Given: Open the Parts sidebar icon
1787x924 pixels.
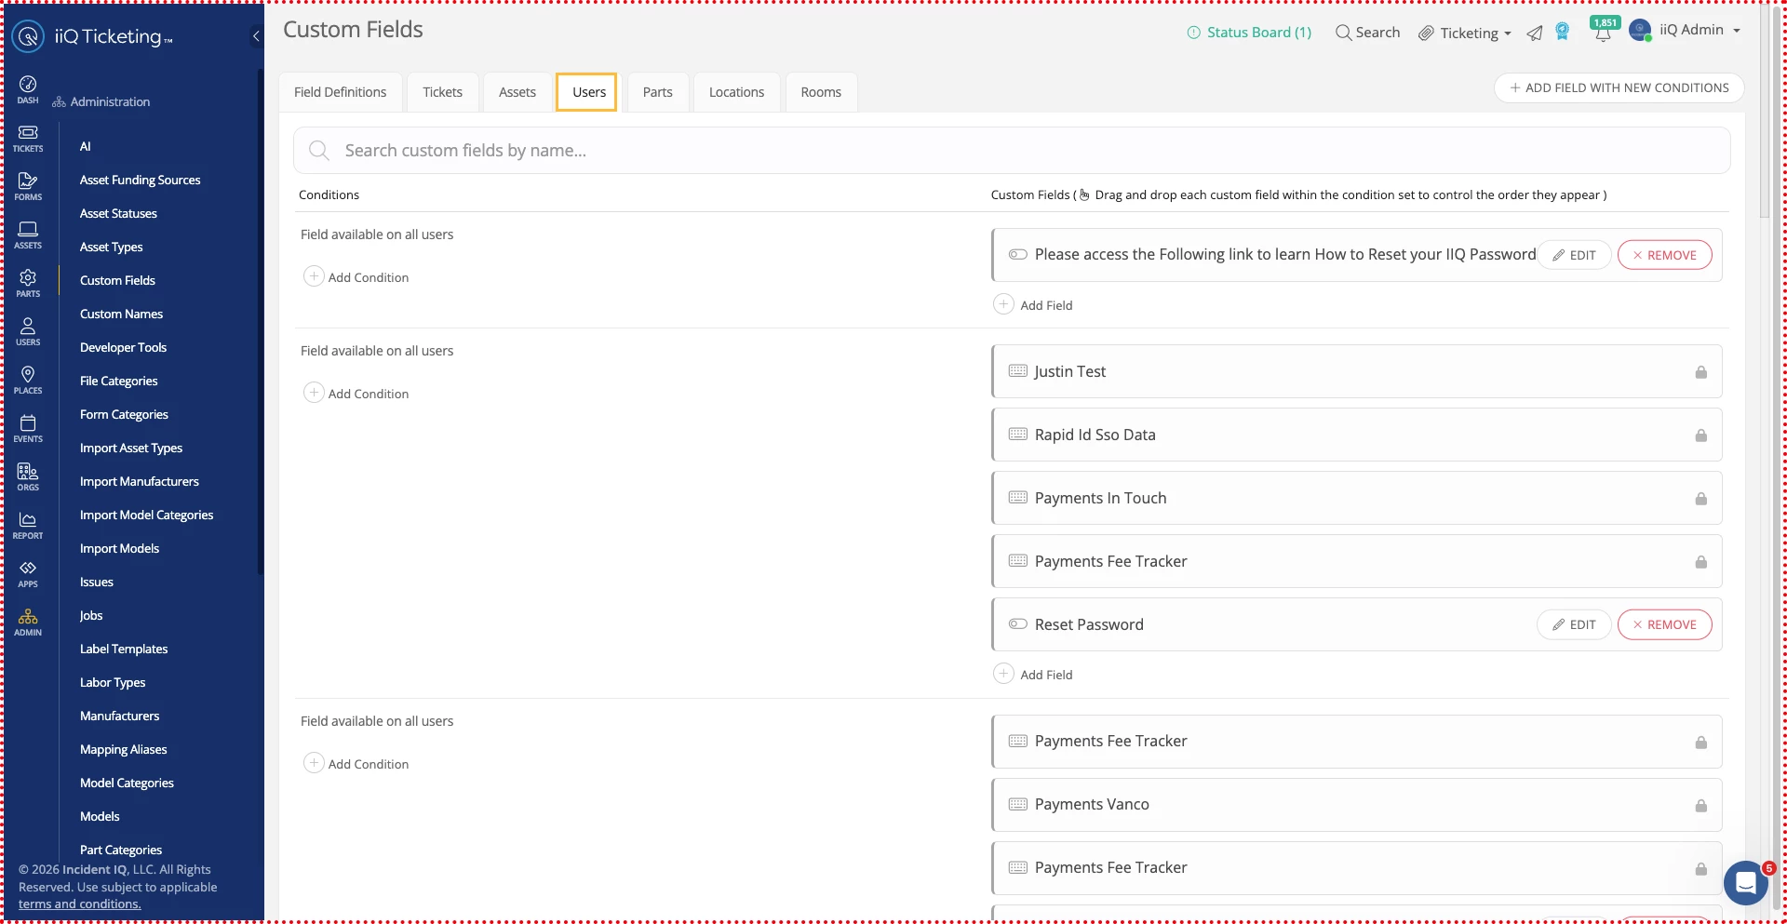Looking at the screenshot, I should (28, 283).
